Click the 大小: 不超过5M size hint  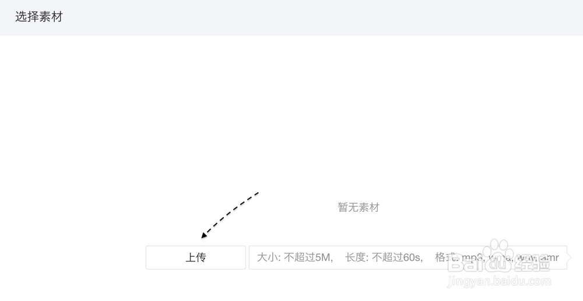pos(295,257)
